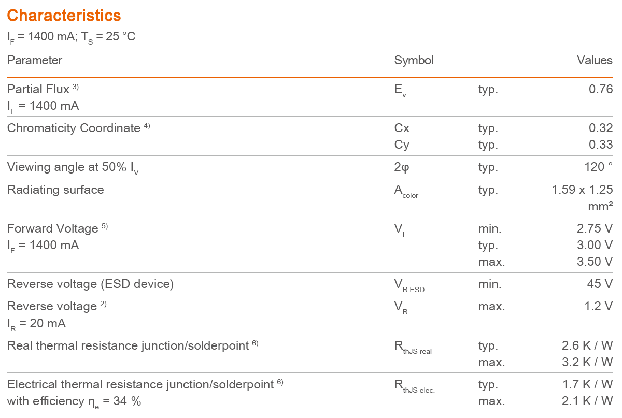
Task: Select the 45 V ESD reverse voltage
Action: coord(600,284)
